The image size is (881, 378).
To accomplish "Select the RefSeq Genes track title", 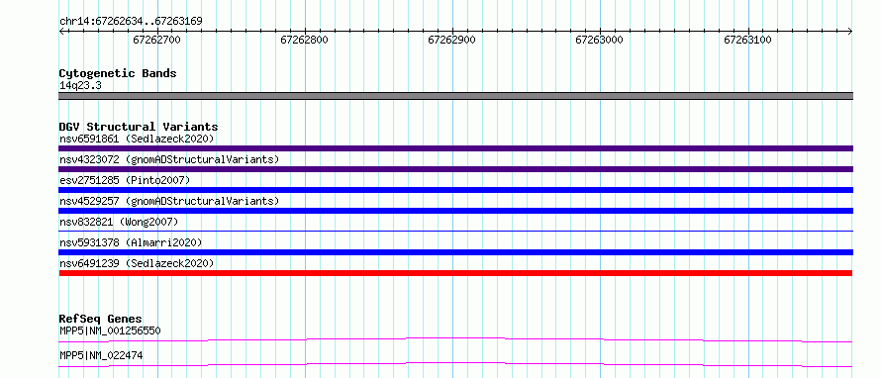I will click(101, 319).
